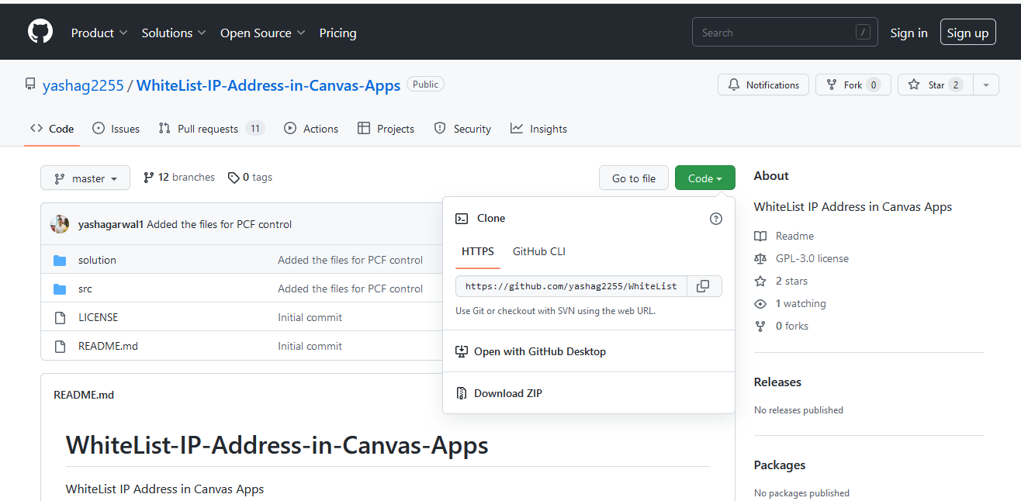
Task: Click the 12 branches link
Action: coord(179,178)
